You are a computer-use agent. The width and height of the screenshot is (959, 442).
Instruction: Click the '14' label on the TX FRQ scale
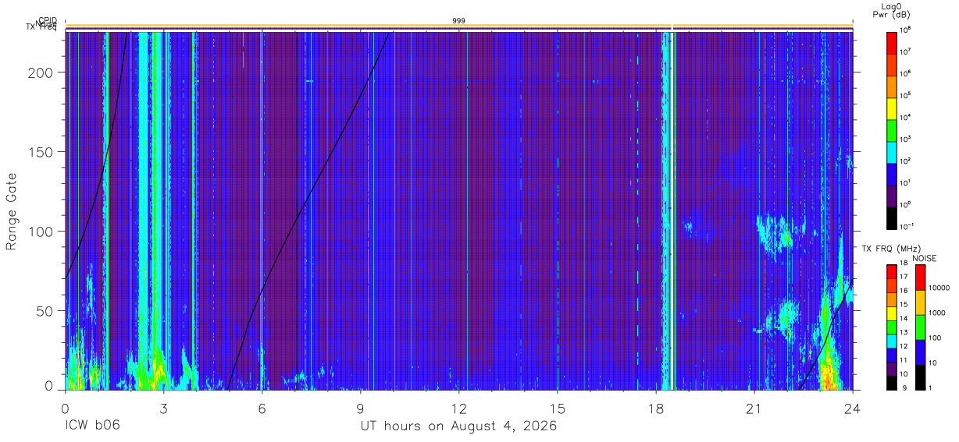905,319
